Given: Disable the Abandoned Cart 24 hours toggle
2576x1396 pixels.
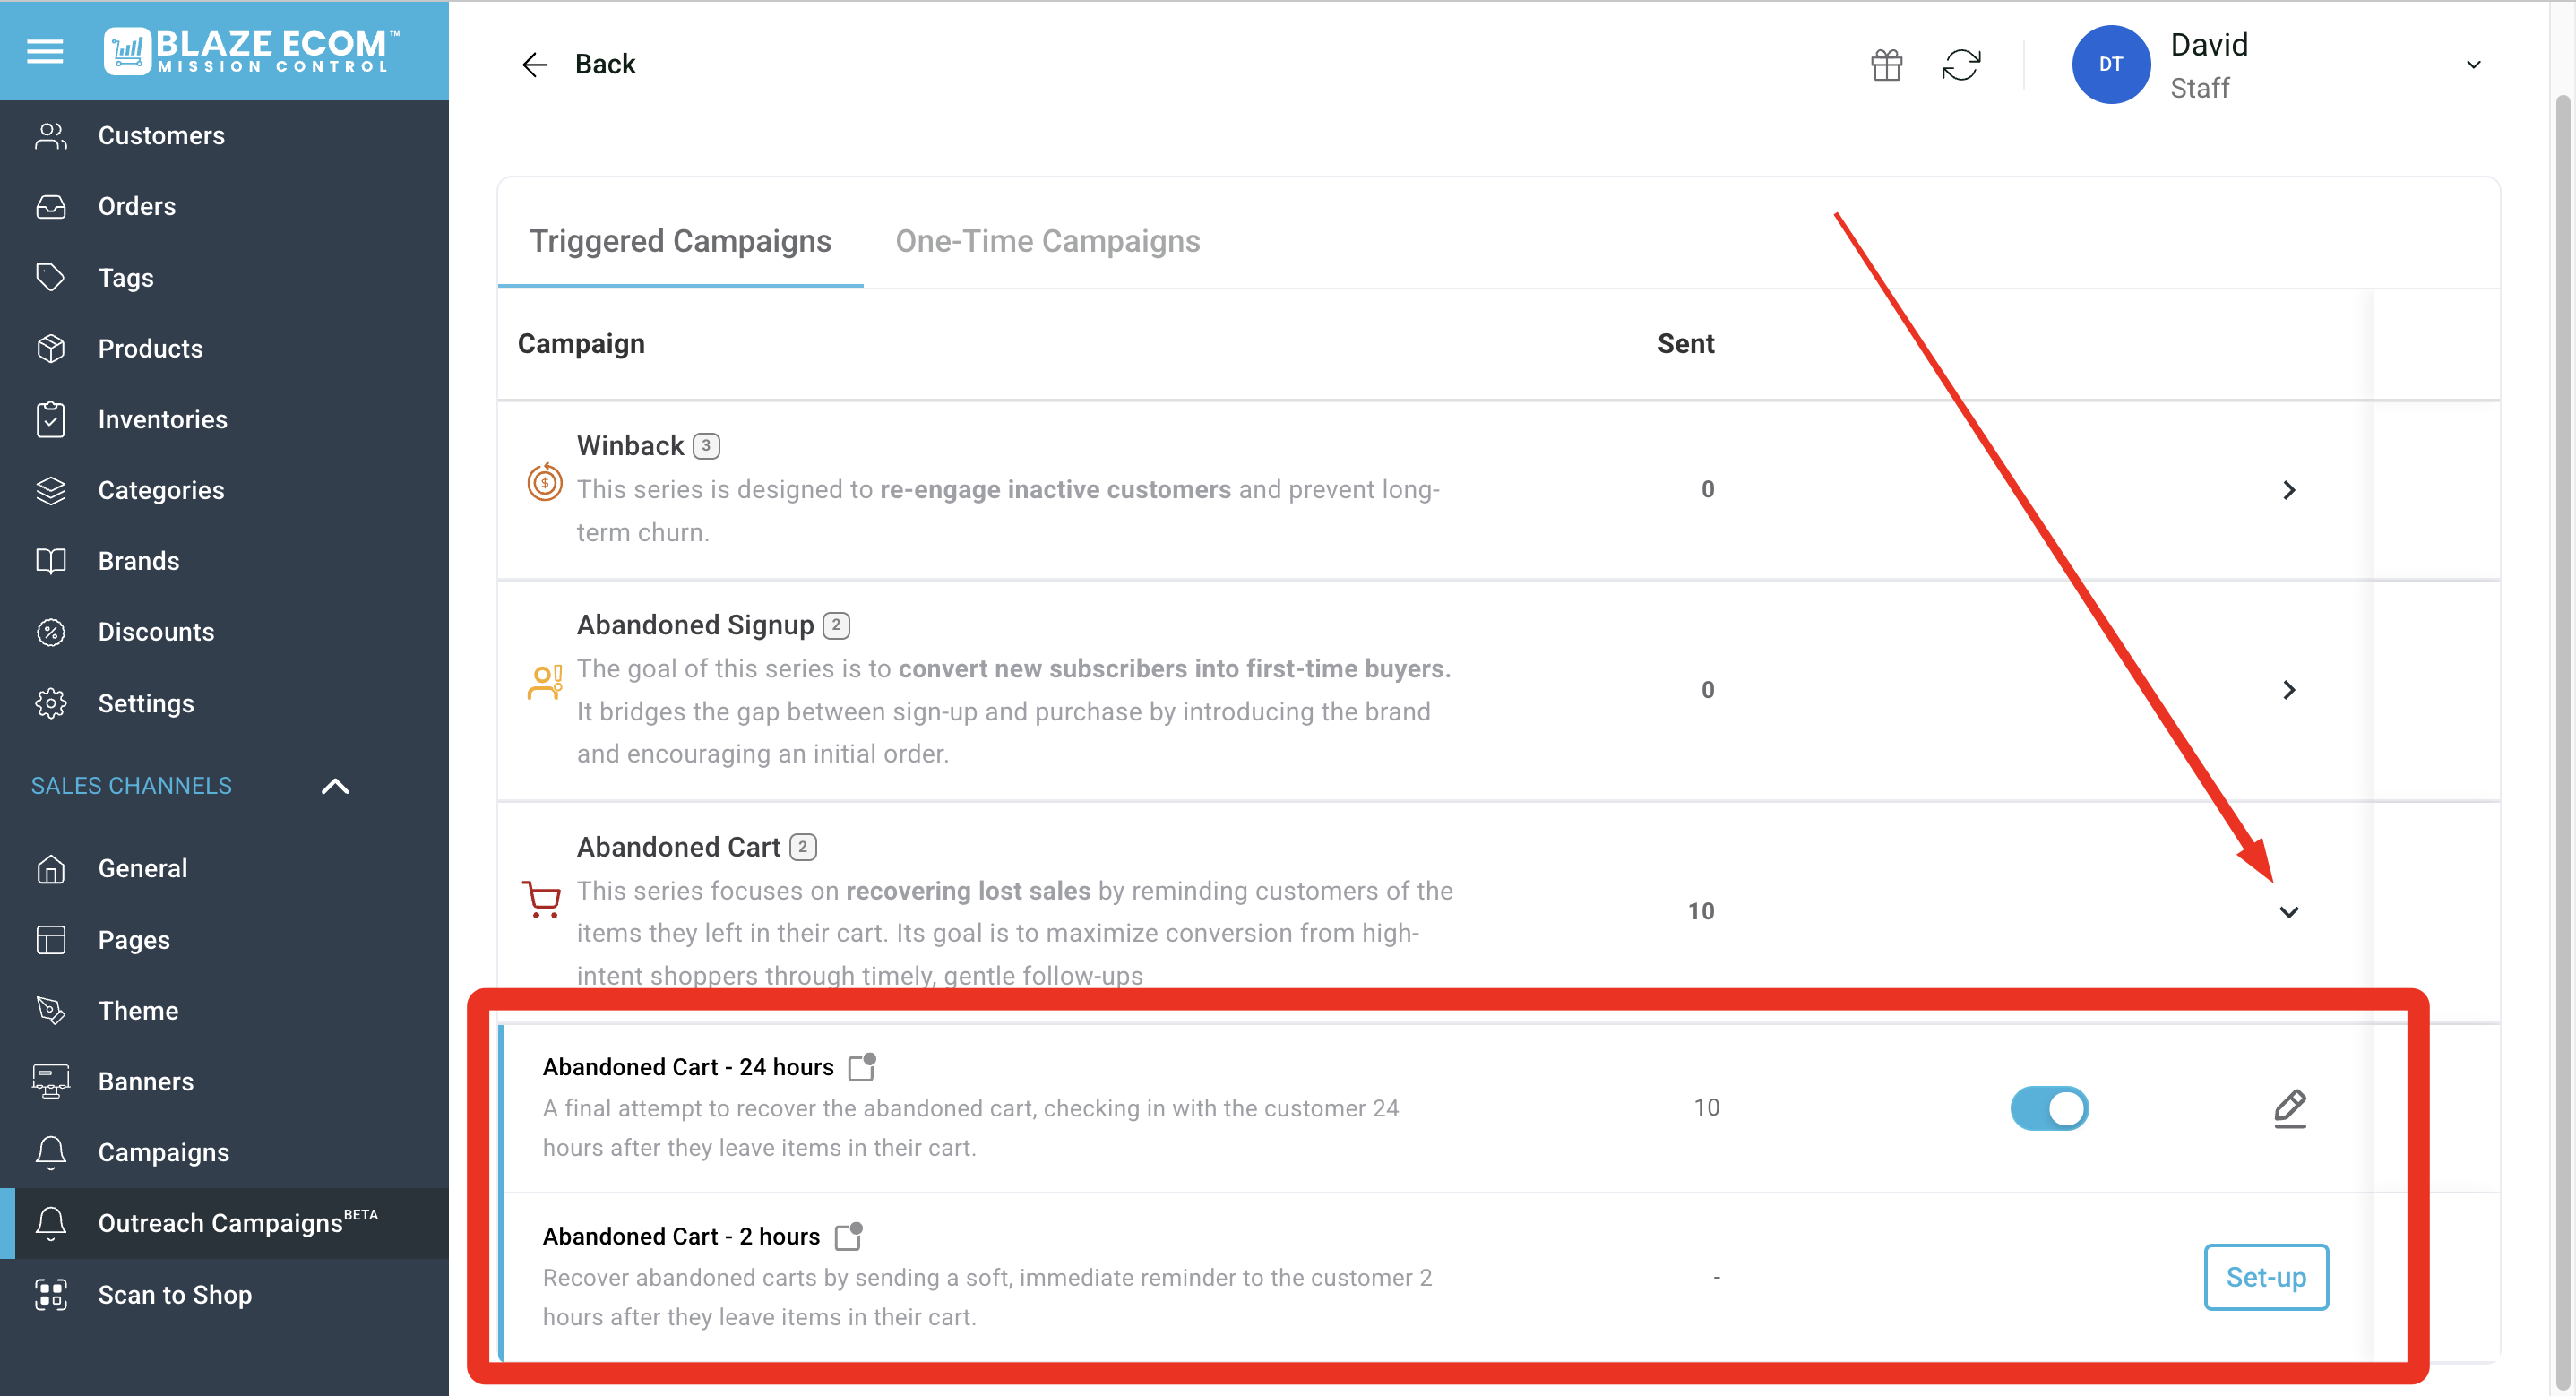Looking at the screenshot, I should point(2049,1108).
